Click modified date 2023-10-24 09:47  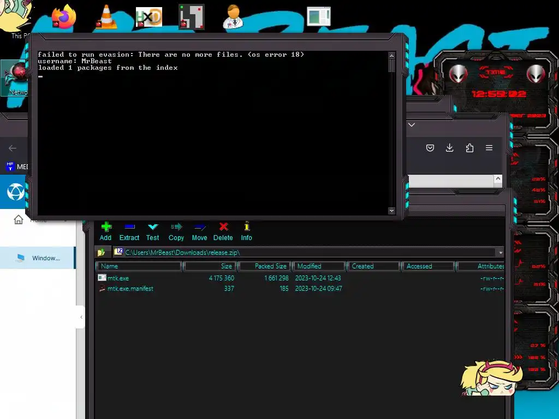318,289
